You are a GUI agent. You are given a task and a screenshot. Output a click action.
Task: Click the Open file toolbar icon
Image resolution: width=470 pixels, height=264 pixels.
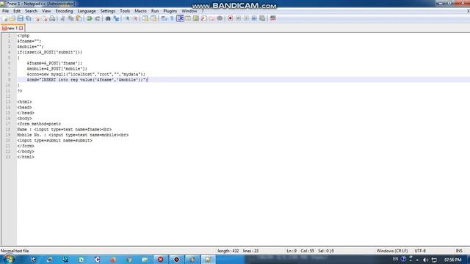pos(12,18)
